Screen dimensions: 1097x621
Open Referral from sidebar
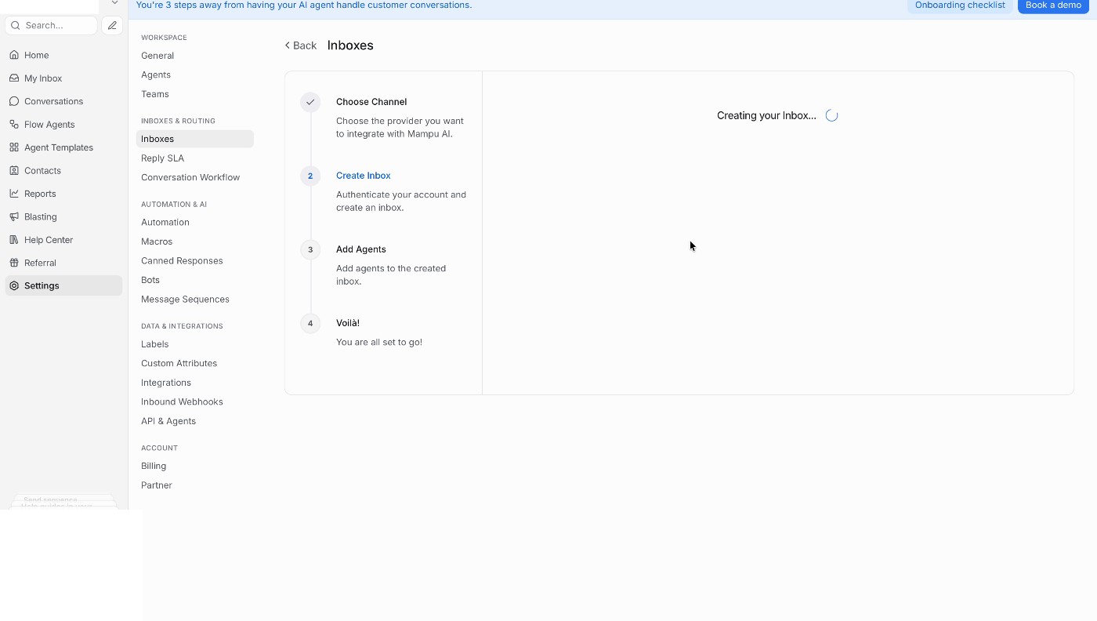pos(40,263)
